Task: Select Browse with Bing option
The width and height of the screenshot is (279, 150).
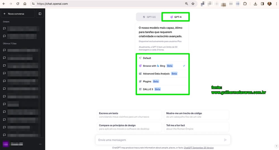Action: click(x=163, y=66)
